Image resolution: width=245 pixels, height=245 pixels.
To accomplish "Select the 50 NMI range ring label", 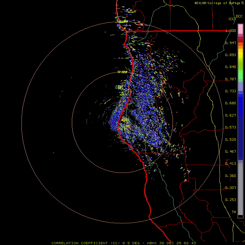I will click(122, 72).
